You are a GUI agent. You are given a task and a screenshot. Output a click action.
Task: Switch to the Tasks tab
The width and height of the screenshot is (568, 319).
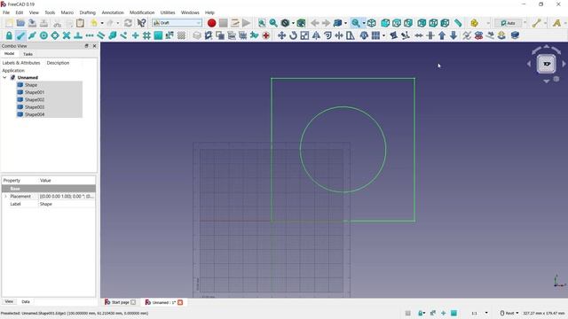[28, 54]
